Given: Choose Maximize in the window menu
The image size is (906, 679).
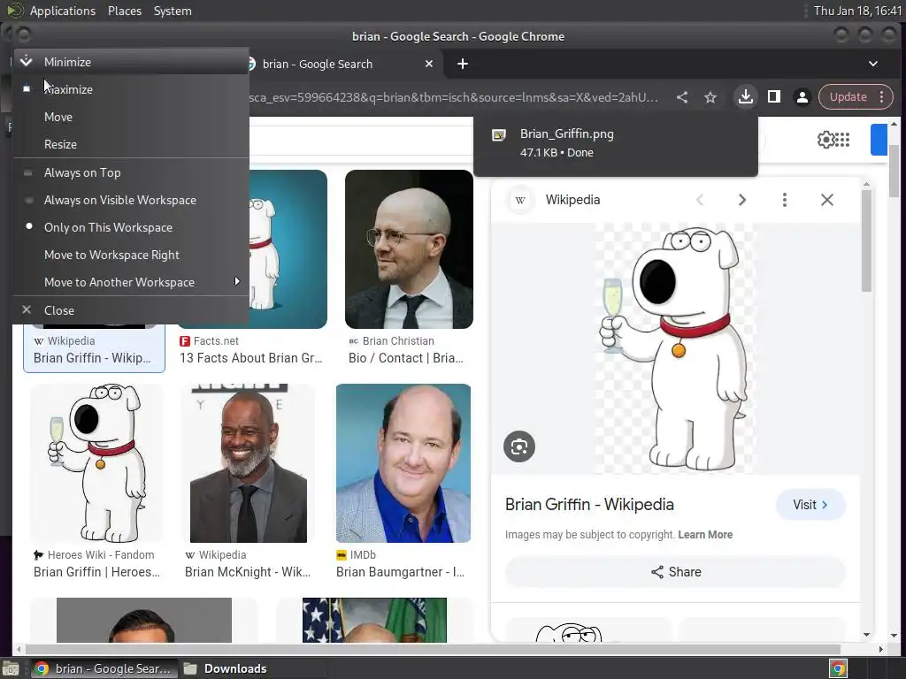Looking at the screenshot, I should click(x=131, y=89).
